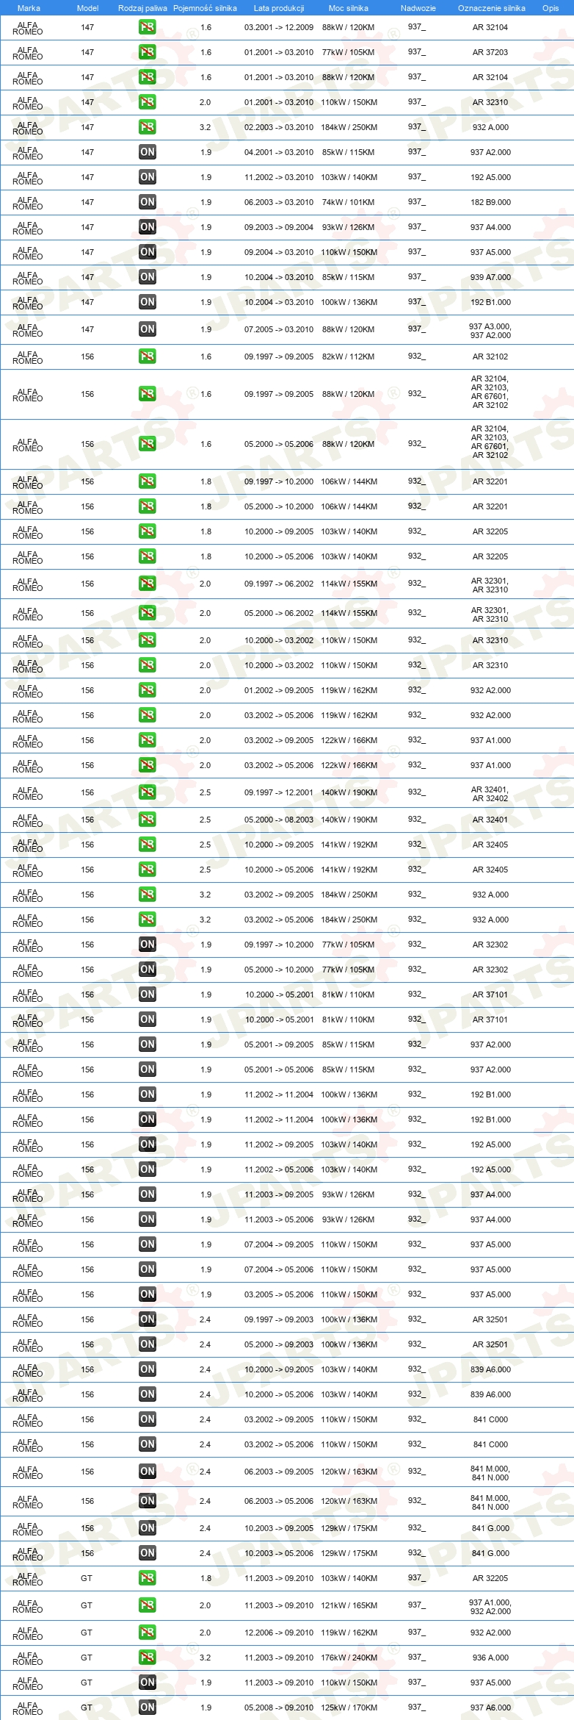Click the petrol icon in the GT 3.2 row

coord(147,1658)
